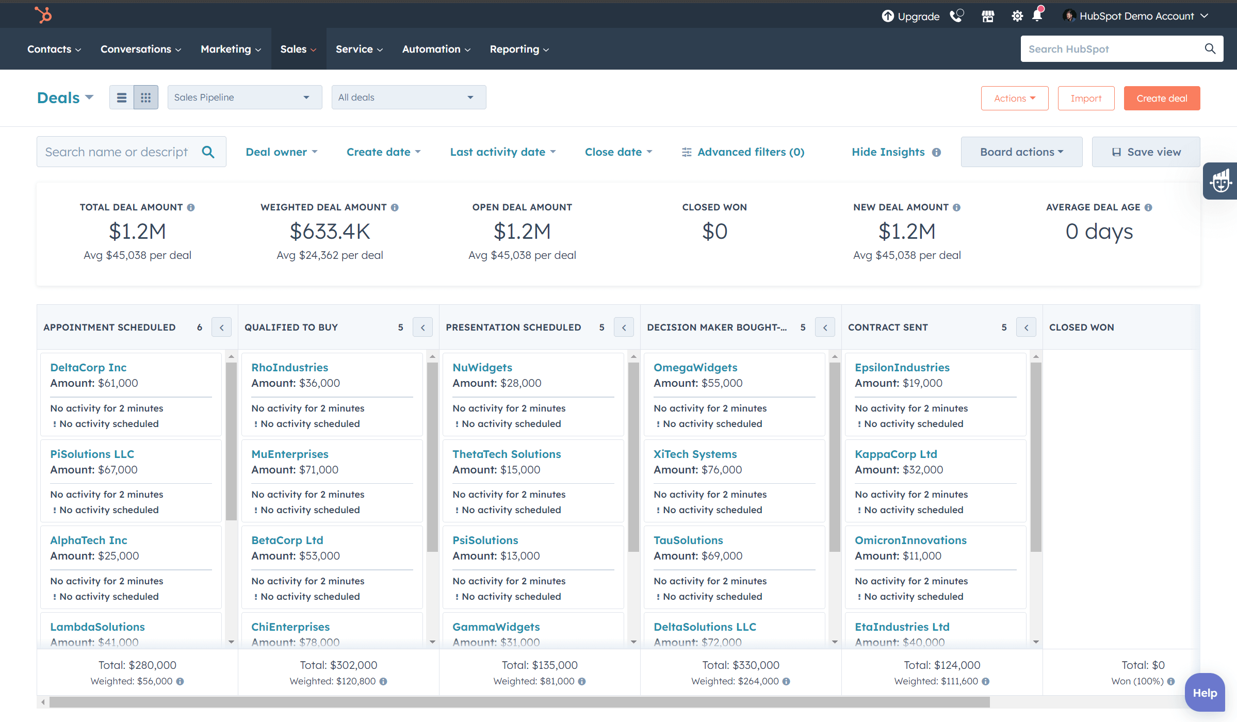Open the Breeze Copilot sidebar icon
Image resolution: width=1237 pixels, height=722 pixels.
click(x=1220, y=180)
